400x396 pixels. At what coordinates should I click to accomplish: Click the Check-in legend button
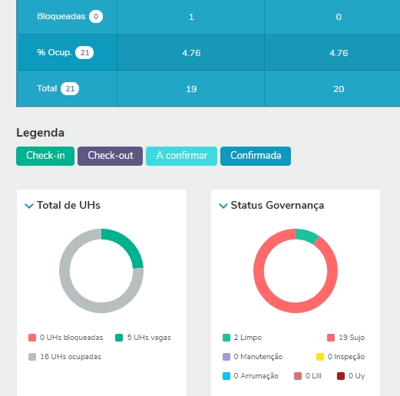coord(45,156)
